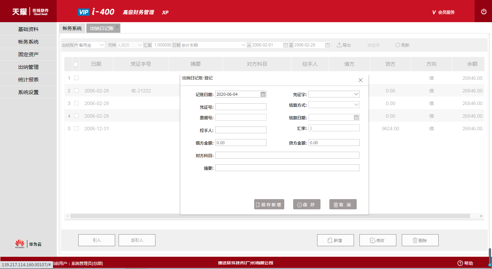This screenshot has width=492, height=269.
Task: Click the 汇率 field in the dialog
Action: (334, 128)
